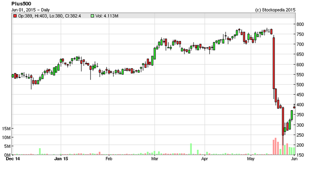Click the red OHLC legend square
Screen dimensions: 309x169
(15, 16)
